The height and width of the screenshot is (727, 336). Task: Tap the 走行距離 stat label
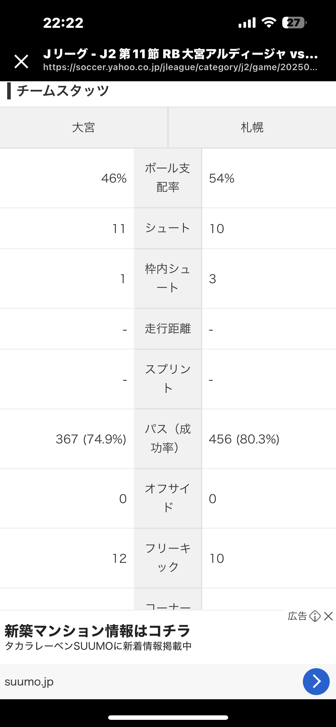[x=168, y=329]
